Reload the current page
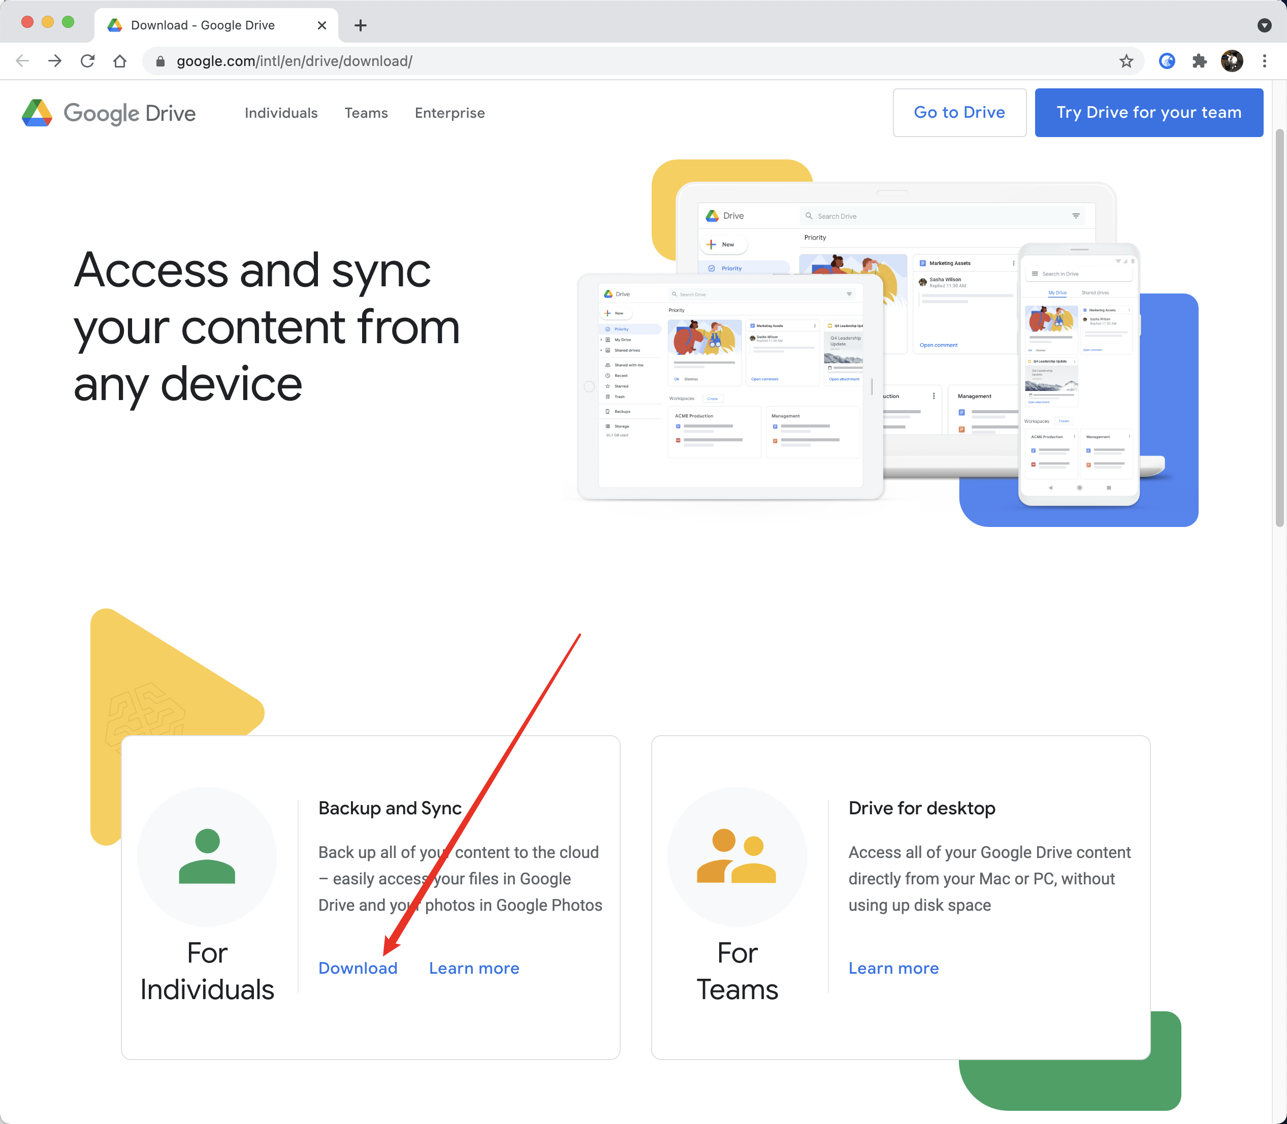Screen dimensions: 1287x1124 tap(87, 61)
